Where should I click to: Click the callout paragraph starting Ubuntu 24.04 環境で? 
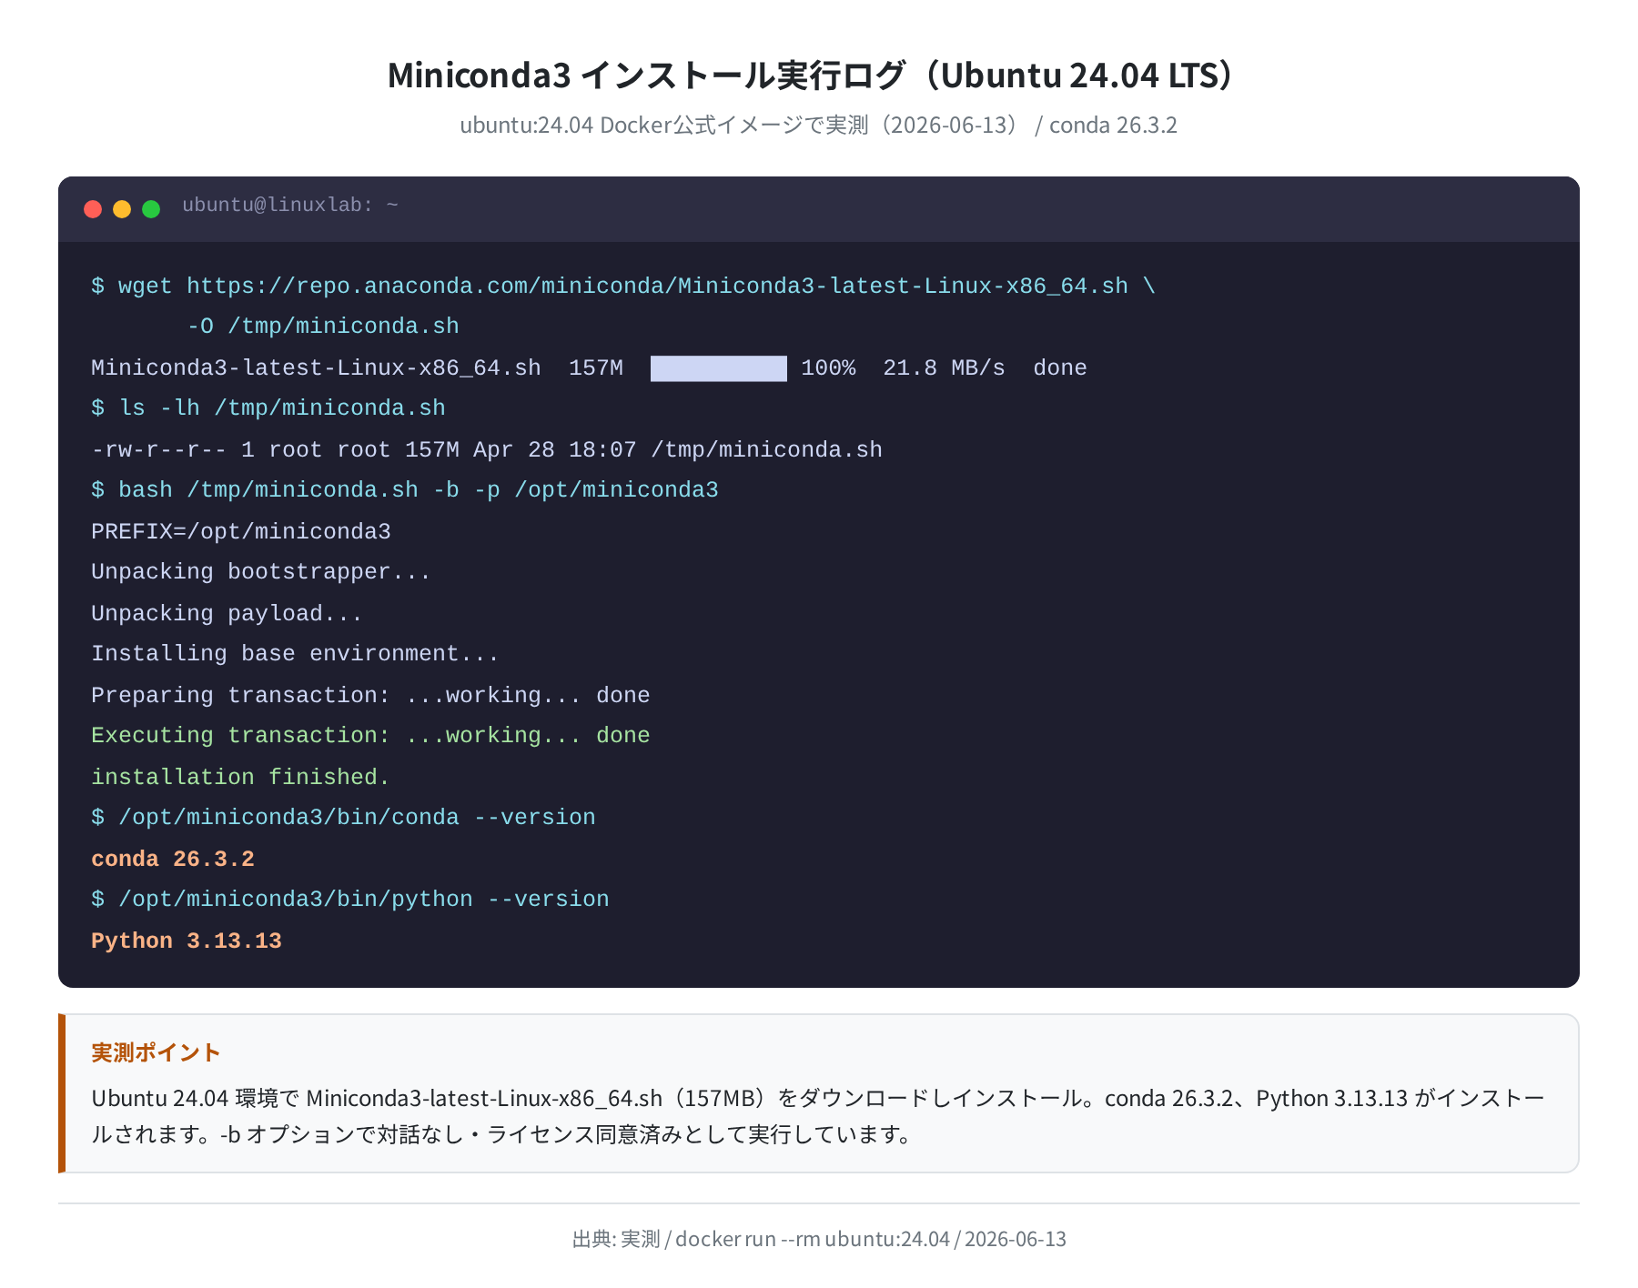coord(818,1116)
